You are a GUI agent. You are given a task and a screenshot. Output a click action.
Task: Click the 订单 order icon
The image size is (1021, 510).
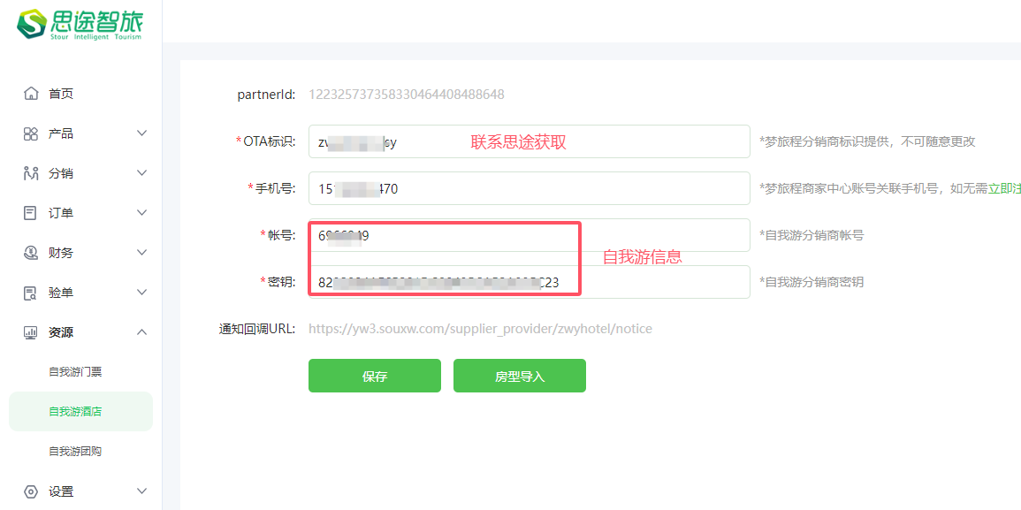click(31, 213)
